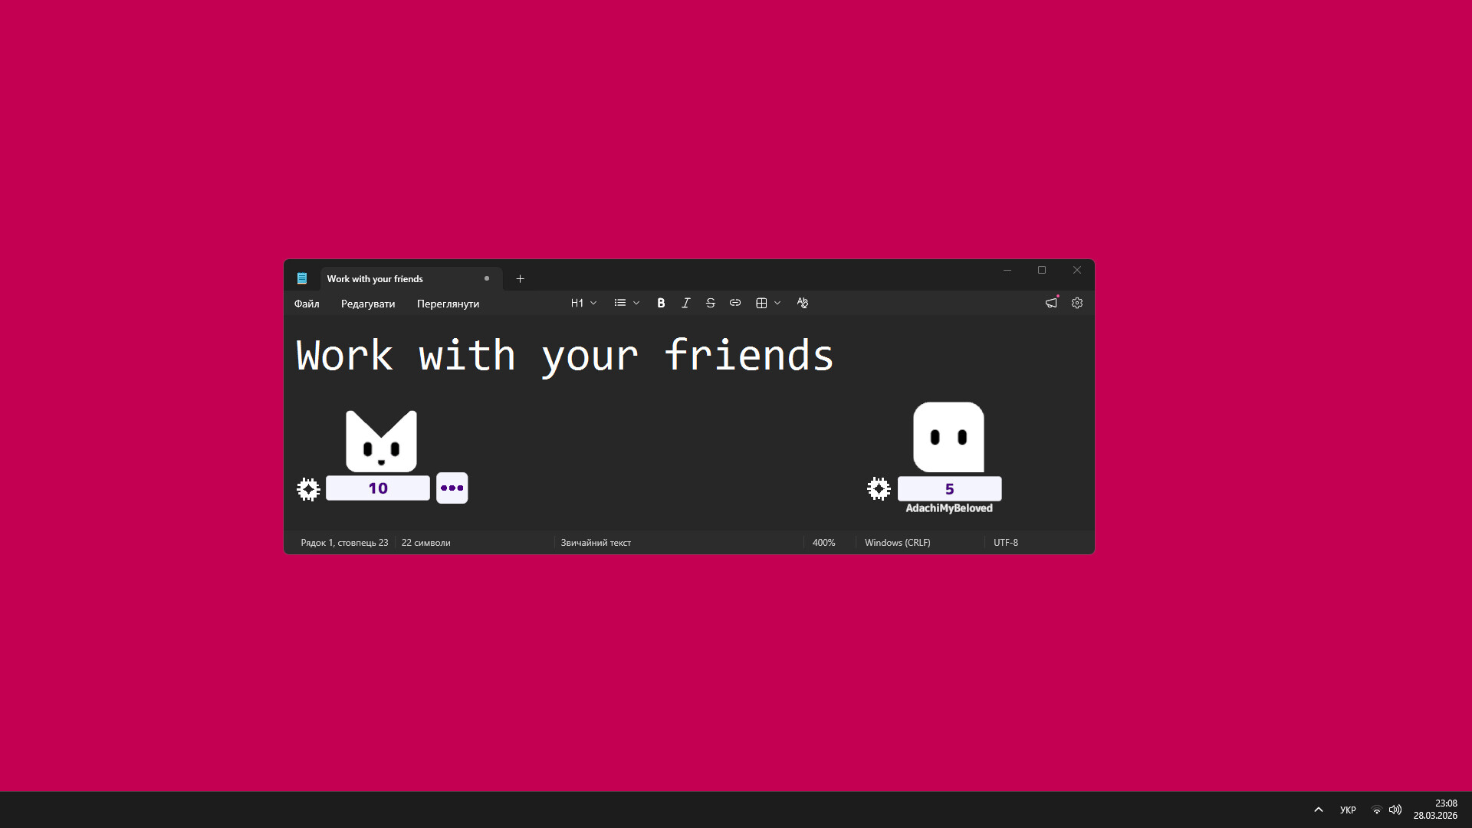The width and height of the screenshot is (1472, 828).
Task: Clear formatting with the eraser icon
Action: coord(803,303)
